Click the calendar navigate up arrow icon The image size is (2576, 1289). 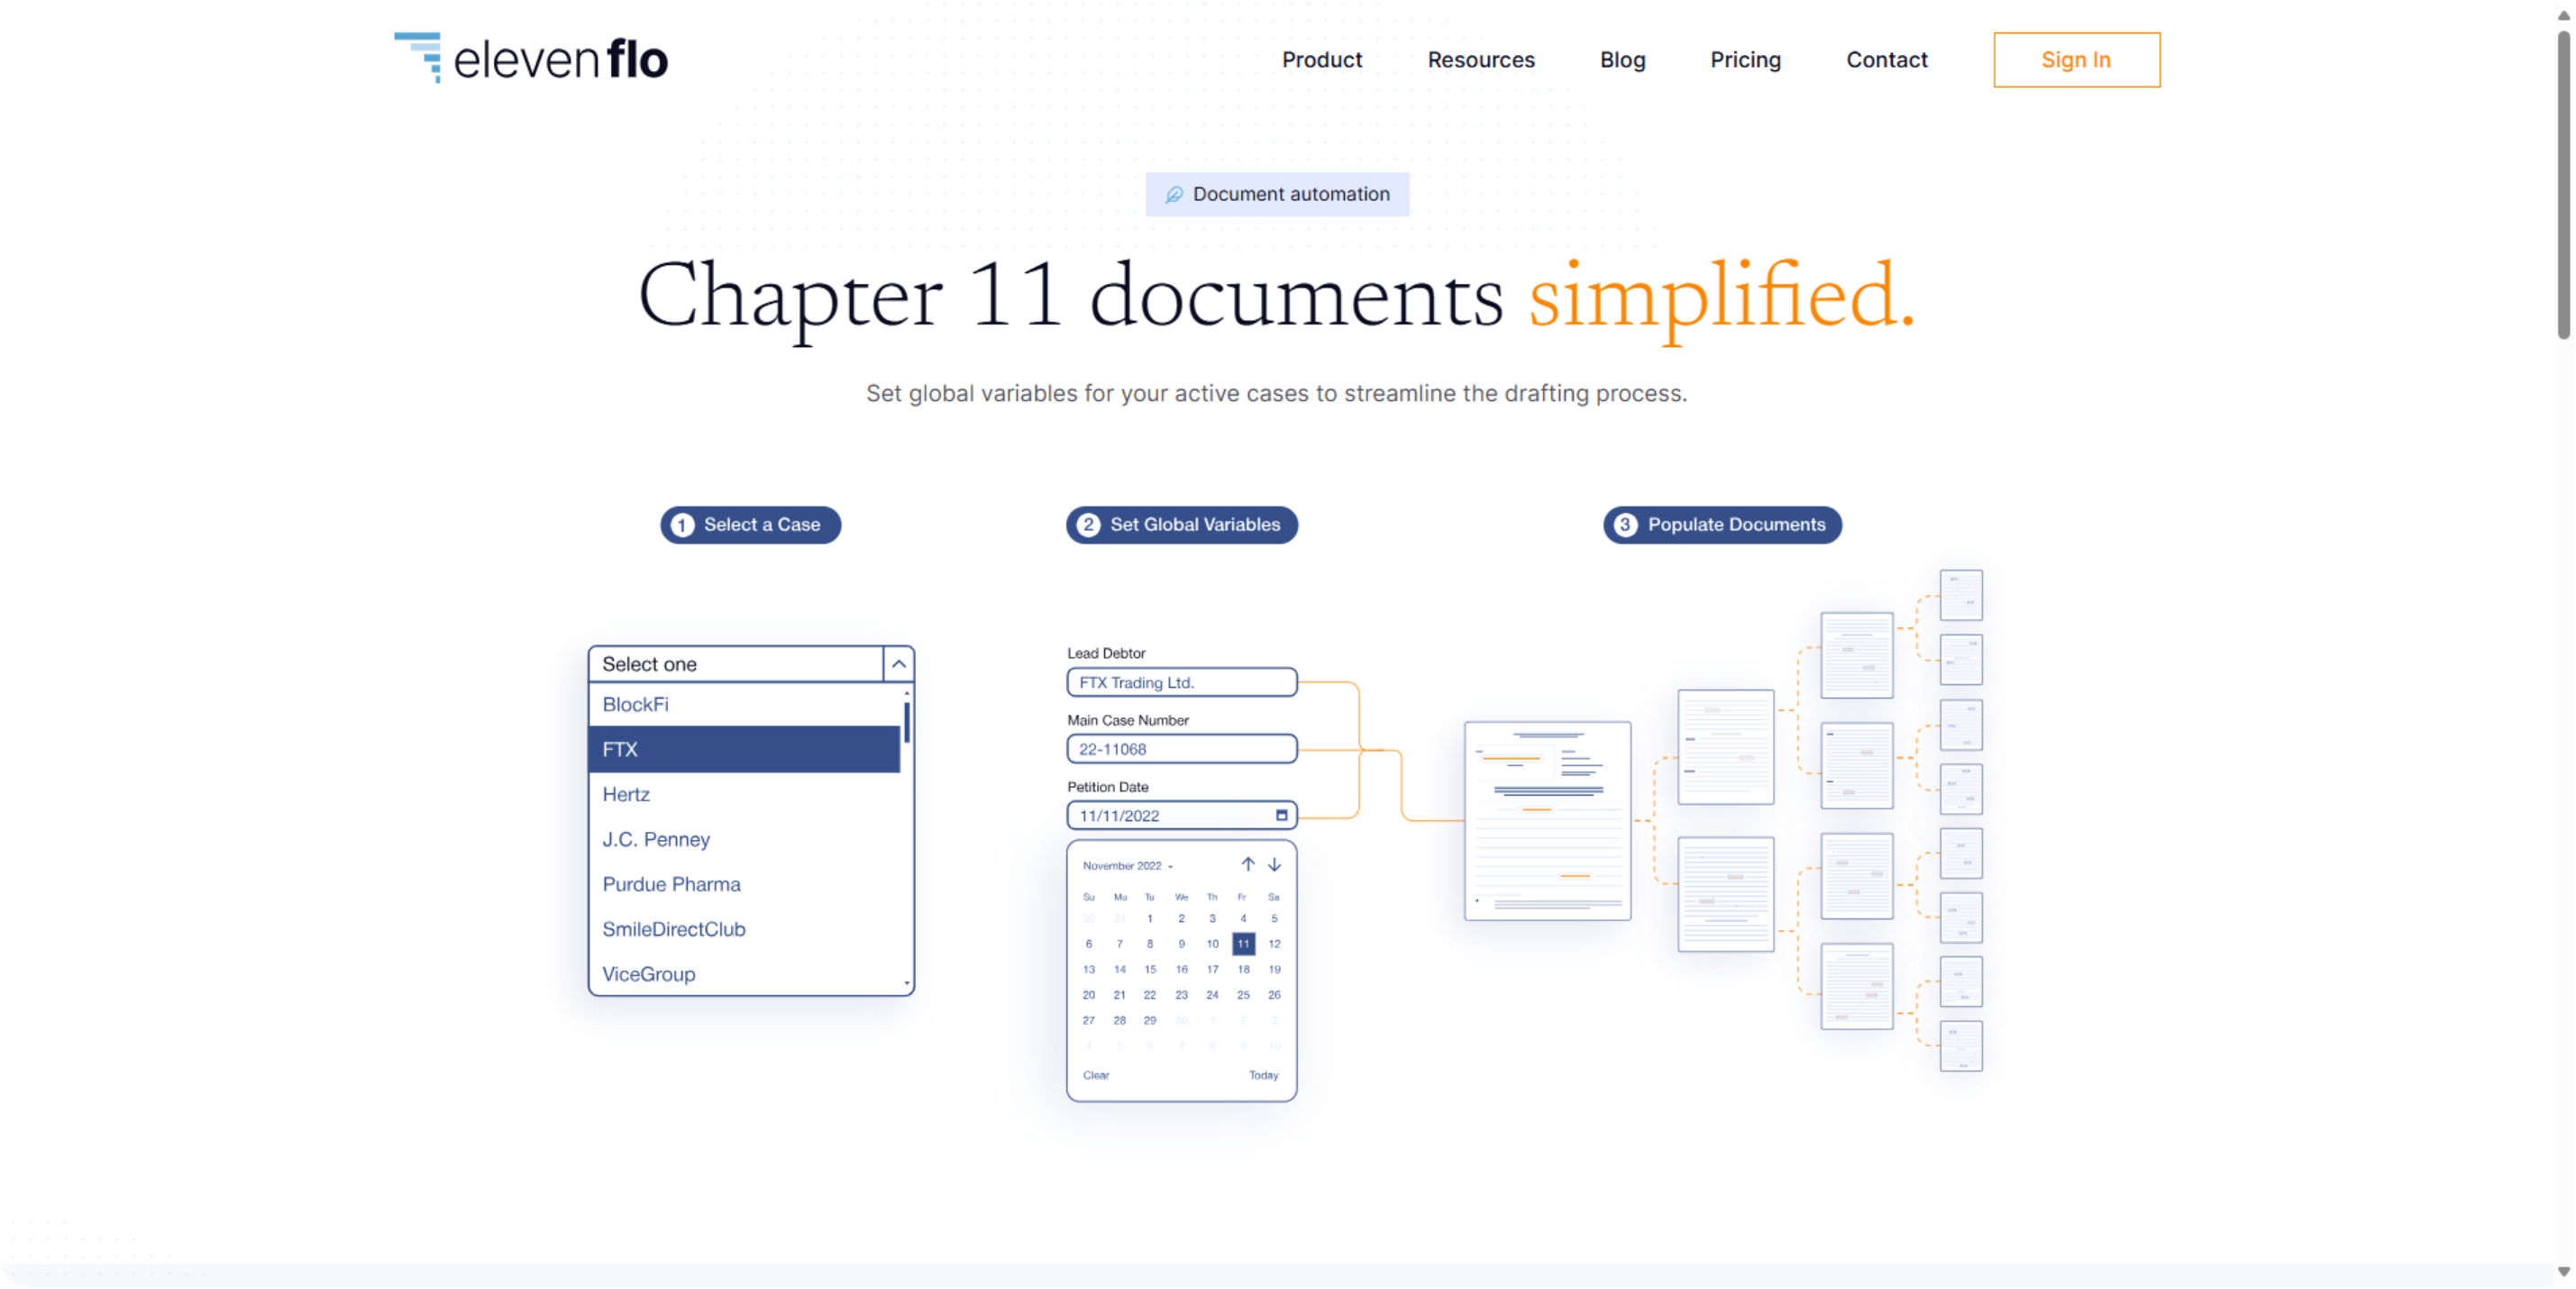[1245, 862]
